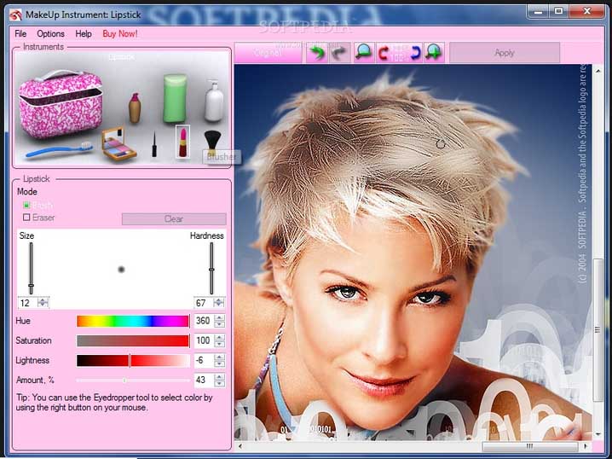Pick the green deodorant stick instrument

click(x=175, y=97)
